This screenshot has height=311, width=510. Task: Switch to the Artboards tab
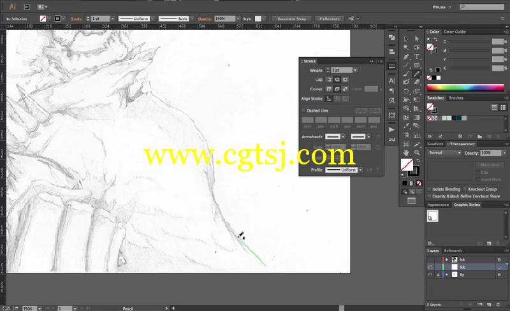point(453,250)
